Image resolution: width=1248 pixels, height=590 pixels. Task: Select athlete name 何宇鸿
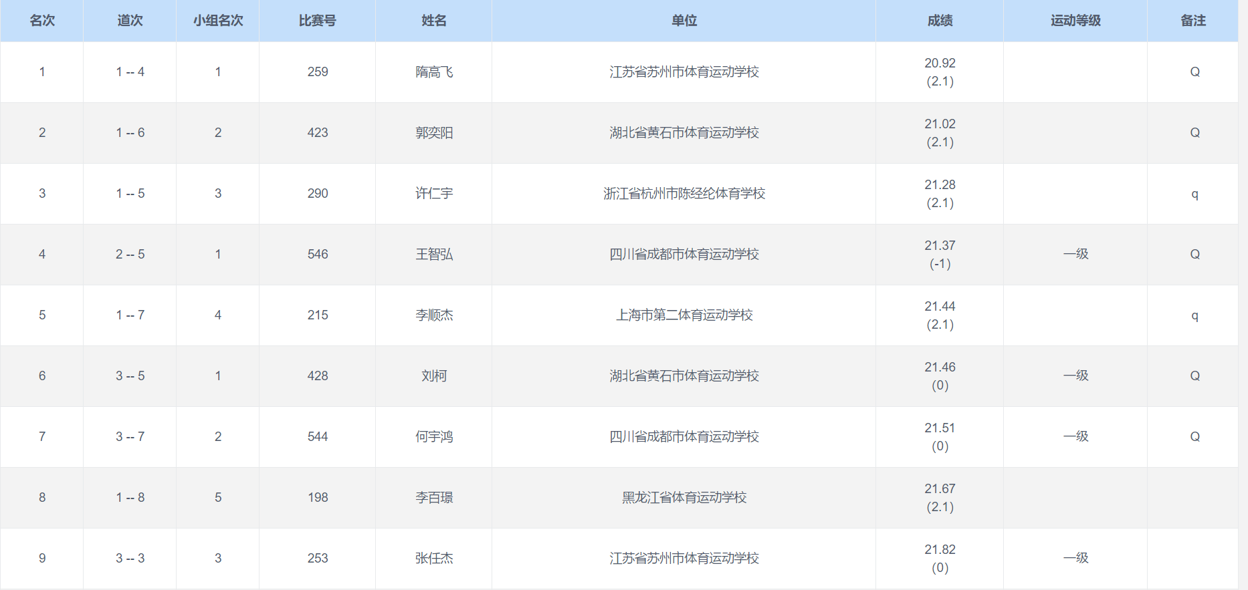pyautogui.click(x=434, y=437)
